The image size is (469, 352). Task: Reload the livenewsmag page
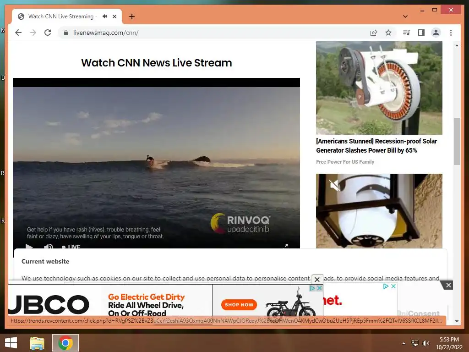(x=48, y=33)
